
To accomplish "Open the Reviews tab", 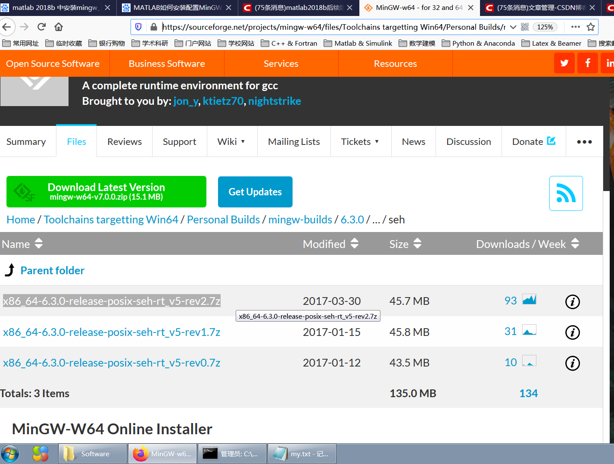I will 125,141.
